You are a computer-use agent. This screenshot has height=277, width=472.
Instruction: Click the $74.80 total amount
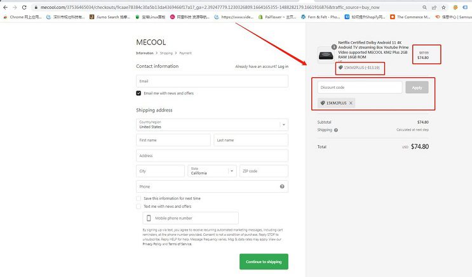click(420, 146)
